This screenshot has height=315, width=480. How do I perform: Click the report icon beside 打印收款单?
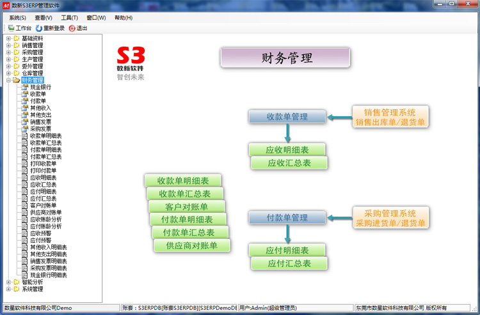coord(25,164)
